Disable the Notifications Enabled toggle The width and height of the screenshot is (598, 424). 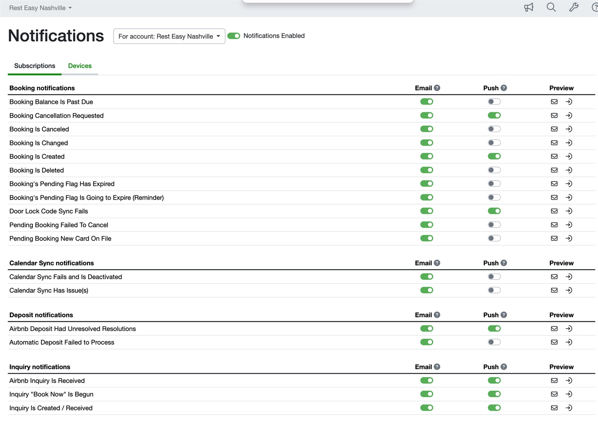(x=234, y=36)
